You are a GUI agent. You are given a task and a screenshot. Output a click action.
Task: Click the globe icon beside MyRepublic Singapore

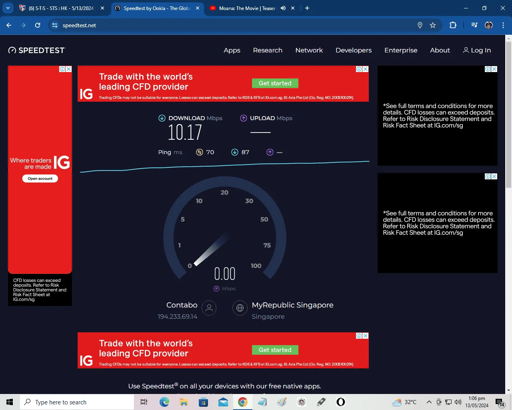240,308
